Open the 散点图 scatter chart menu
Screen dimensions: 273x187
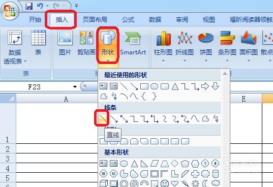pyautogui.click(x=267, y=46)
